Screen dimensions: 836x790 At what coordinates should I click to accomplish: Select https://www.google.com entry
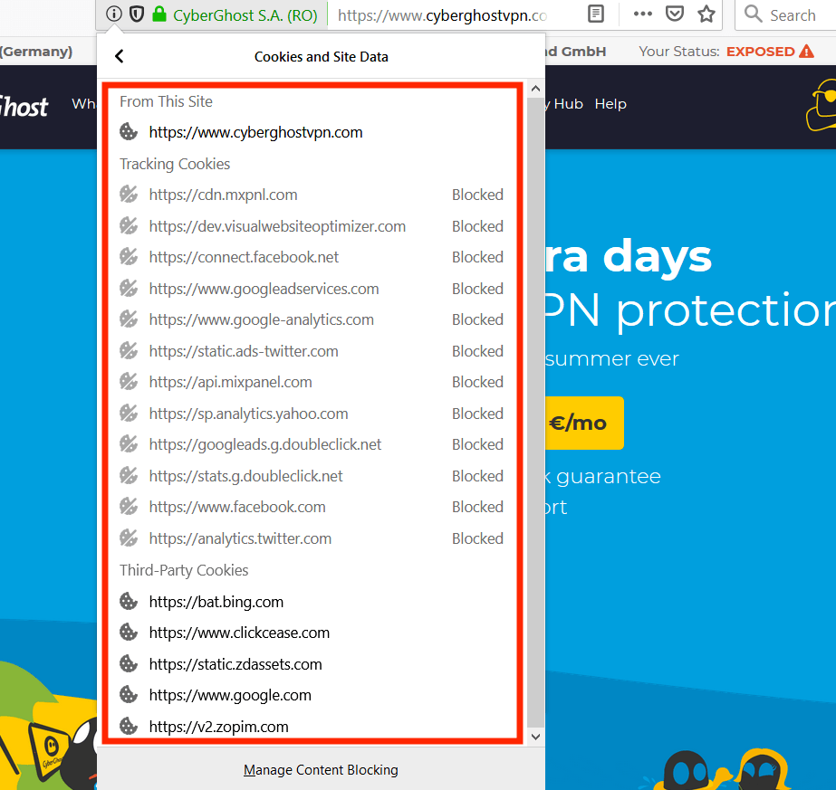(x=230, y=695)
